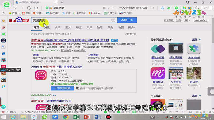Open Word from the taskbar
The image size is (214, 120).
(x=98, y=117)
